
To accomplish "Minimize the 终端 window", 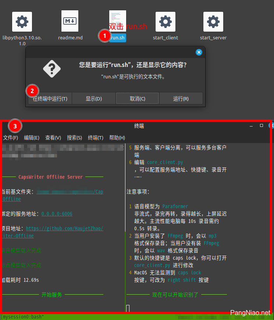I will pyautogui.click(x=251, y=126).
